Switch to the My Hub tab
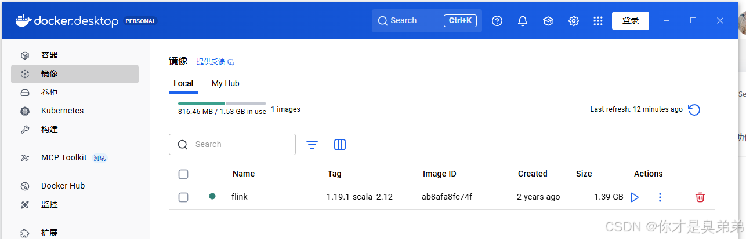 coord(226,83)
